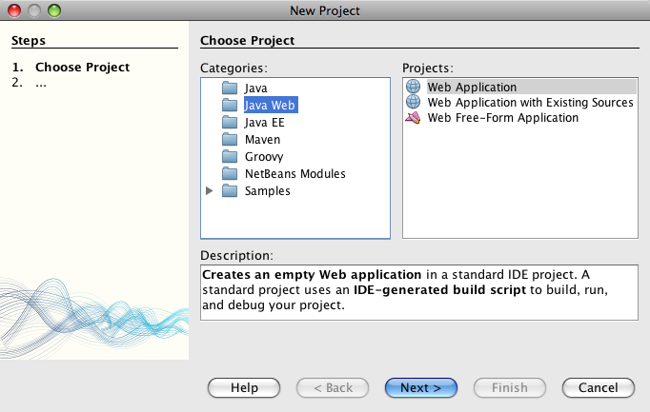The width and height of the screenshot is (650, 412).
Task: Expand the Samples category tree node
Action: [211, 190]
